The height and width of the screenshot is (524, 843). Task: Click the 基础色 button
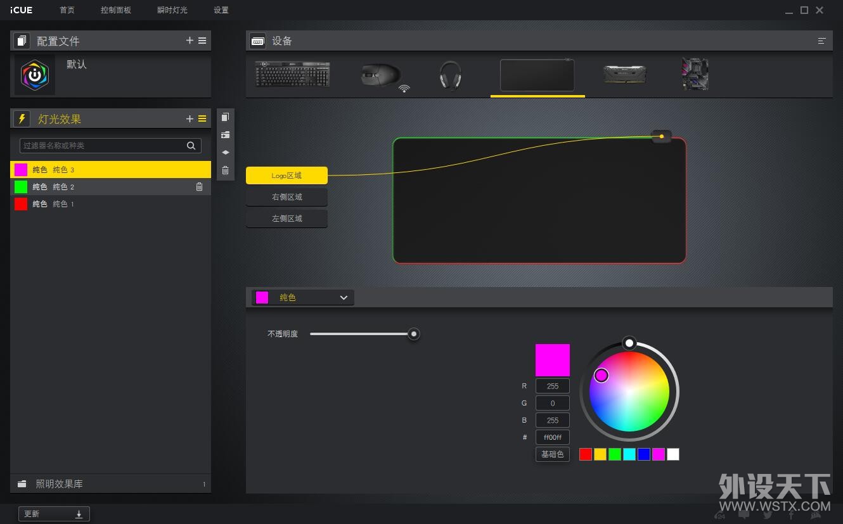(553, 454)
